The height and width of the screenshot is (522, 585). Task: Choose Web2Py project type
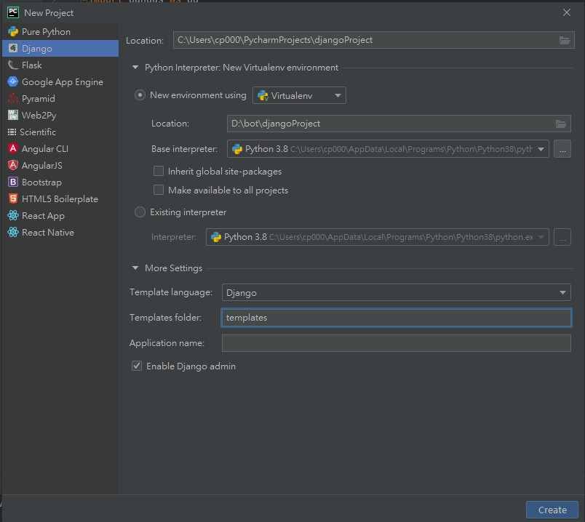click(60, 115)
